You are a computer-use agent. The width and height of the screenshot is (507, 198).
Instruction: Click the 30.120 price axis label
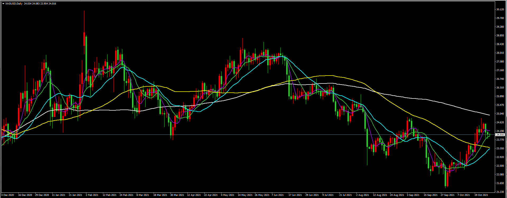click(x=500, y=9)
